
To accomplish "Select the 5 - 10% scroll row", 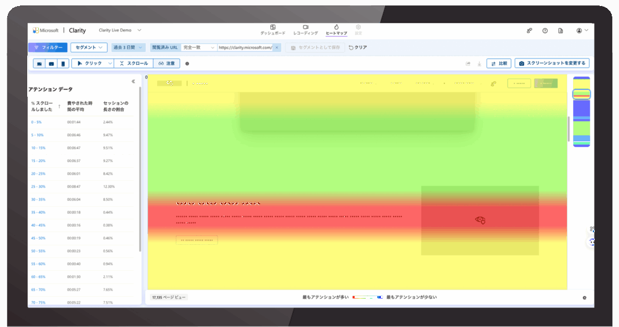I will pos(82,135).
